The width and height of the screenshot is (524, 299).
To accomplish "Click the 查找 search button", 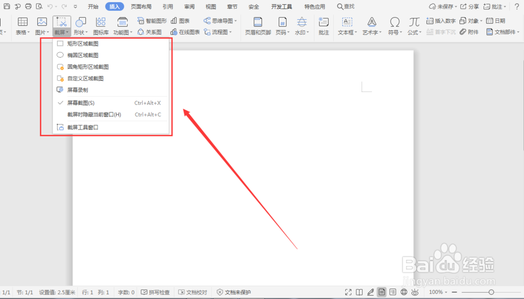I will point(345,7).
